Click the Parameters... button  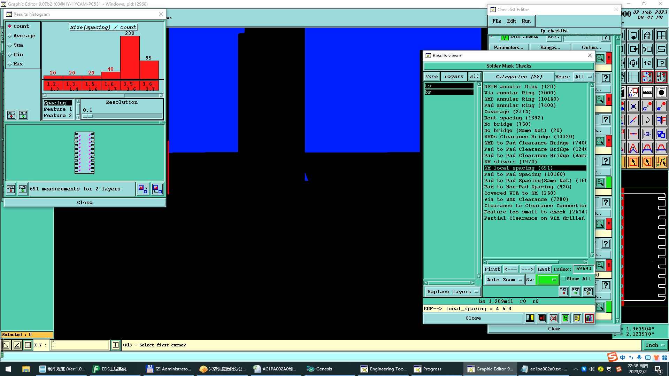pos(508,47)
